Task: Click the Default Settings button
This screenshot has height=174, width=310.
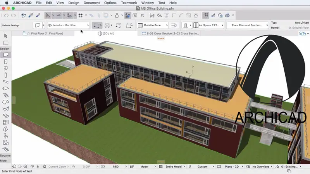Action: pos(12,25)
